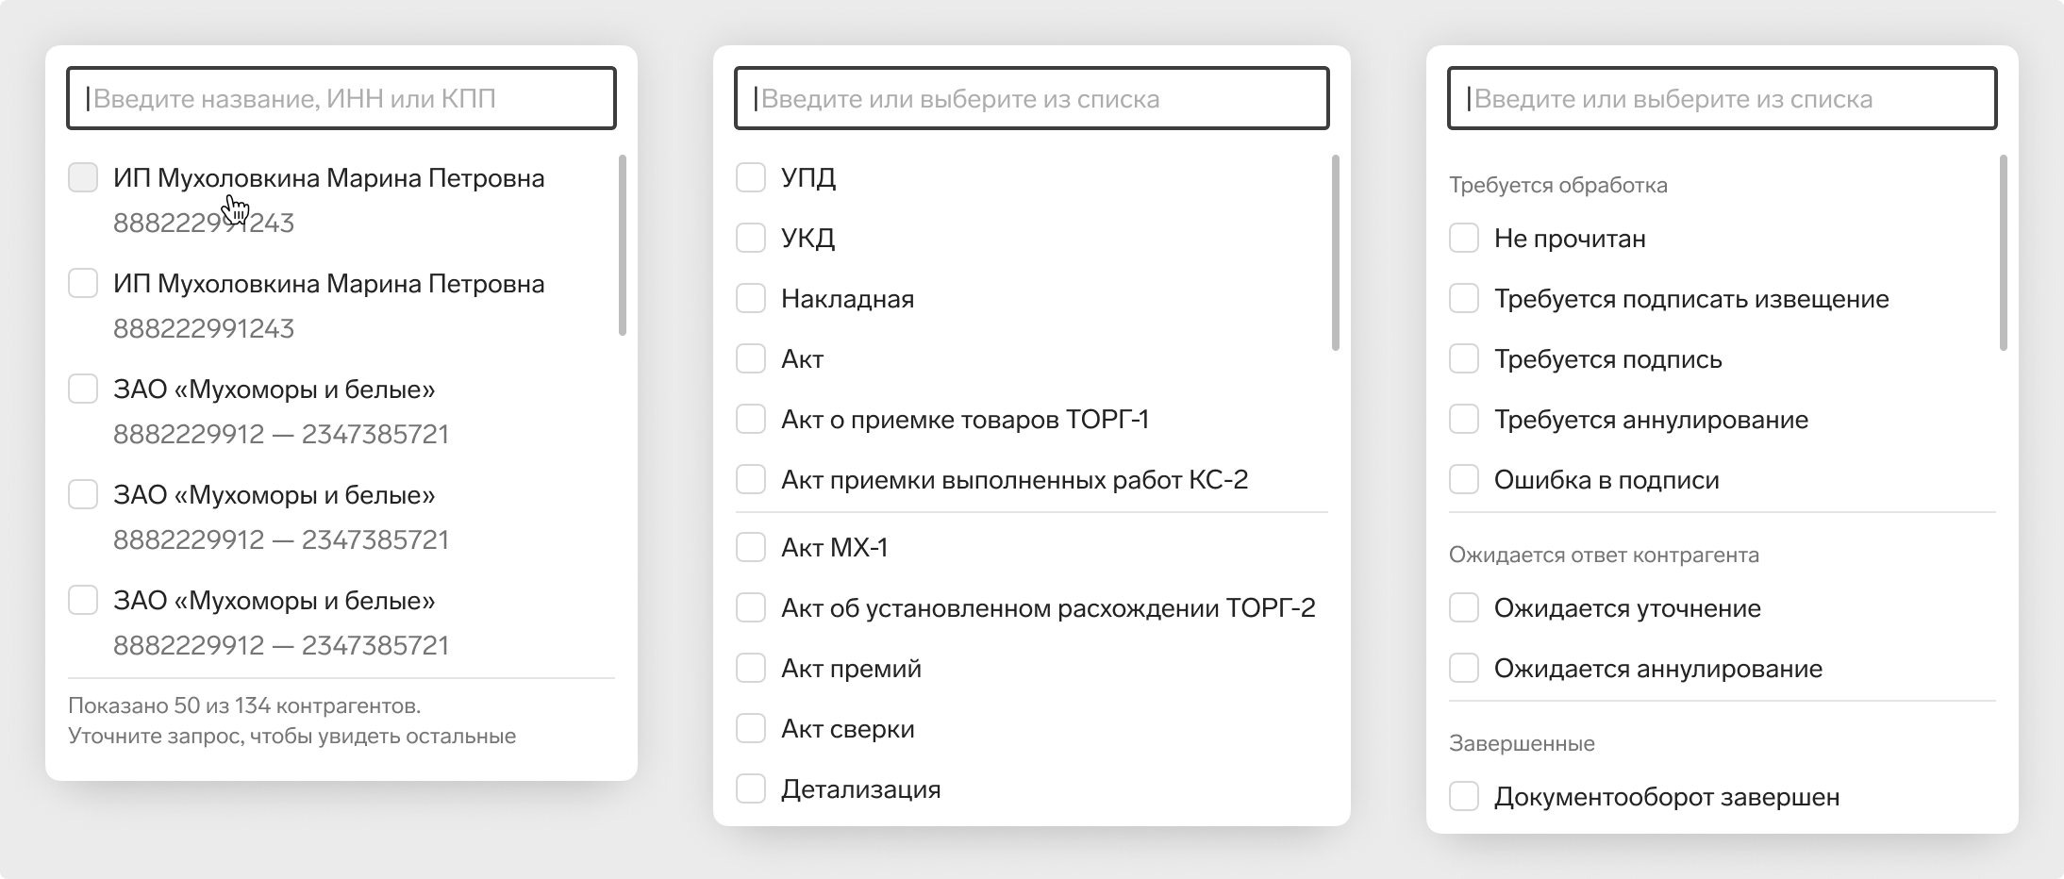Tick the Документооборот завершен checkbox
The height and width of the screenshot is (879, 2064).
point(1464,796)
